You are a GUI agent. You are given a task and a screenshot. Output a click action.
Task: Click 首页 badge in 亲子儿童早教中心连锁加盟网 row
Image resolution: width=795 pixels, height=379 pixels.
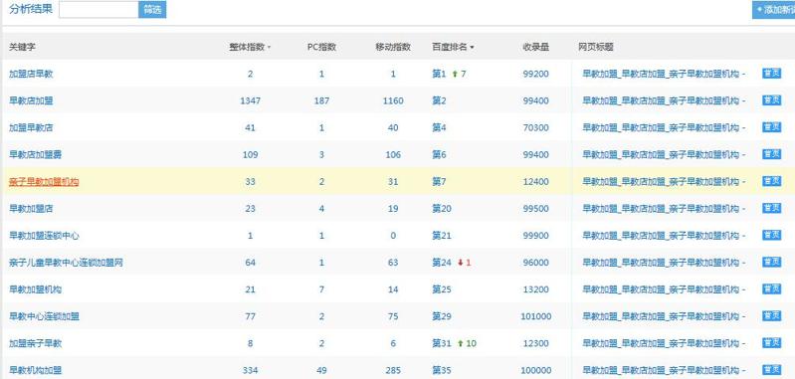772,262
